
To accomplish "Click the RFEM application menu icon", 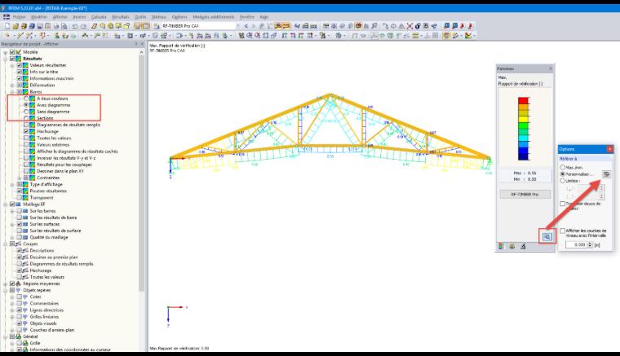I will pyautogui.click(x=7, y=17).
